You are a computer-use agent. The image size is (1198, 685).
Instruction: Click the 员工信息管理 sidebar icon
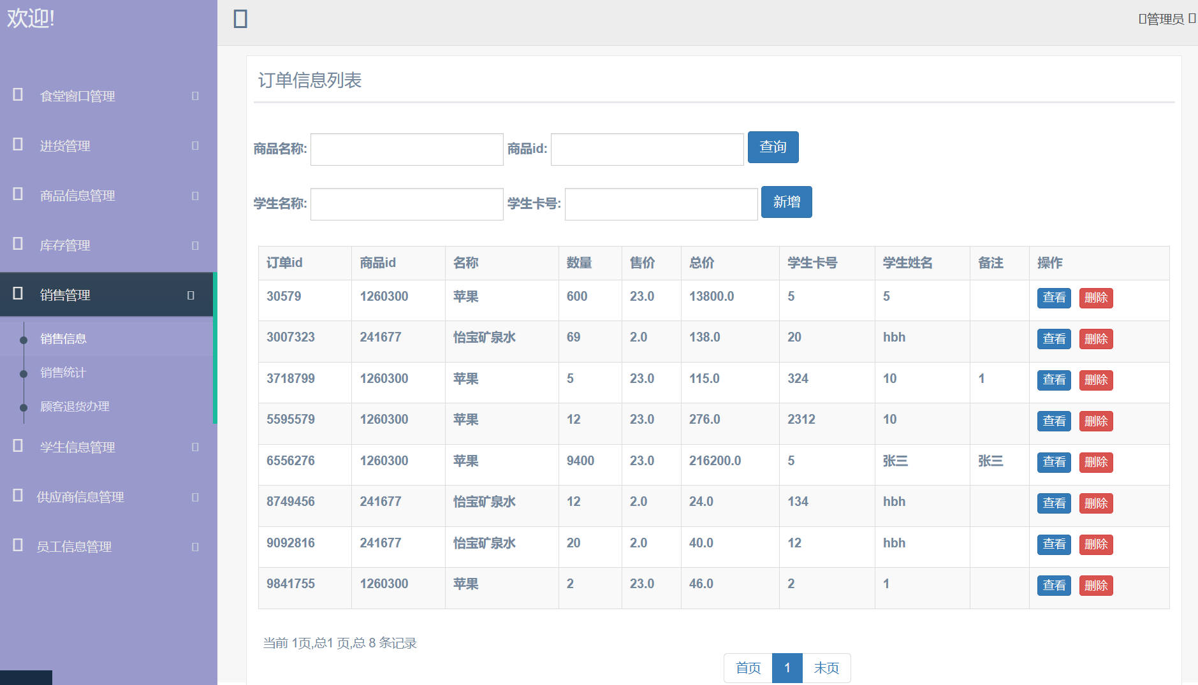pyautogui.click(x=16, y=546)
